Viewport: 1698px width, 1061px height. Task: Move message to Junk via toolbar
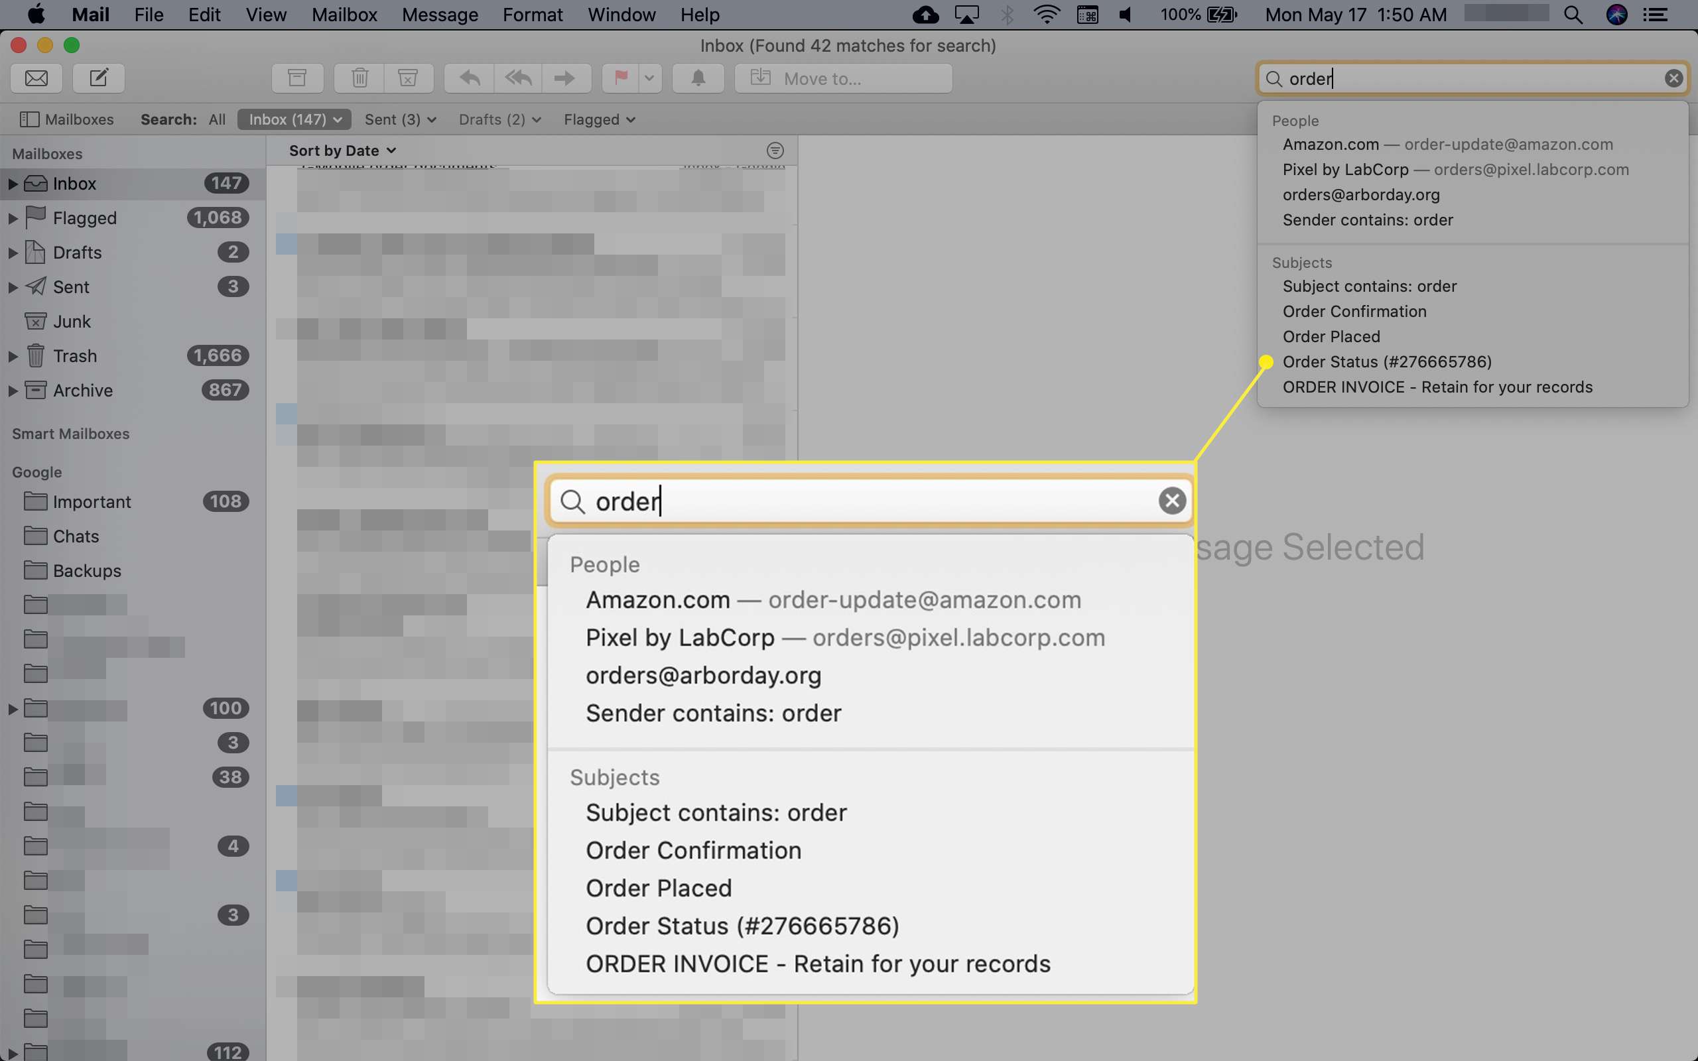tap(409, 78)
